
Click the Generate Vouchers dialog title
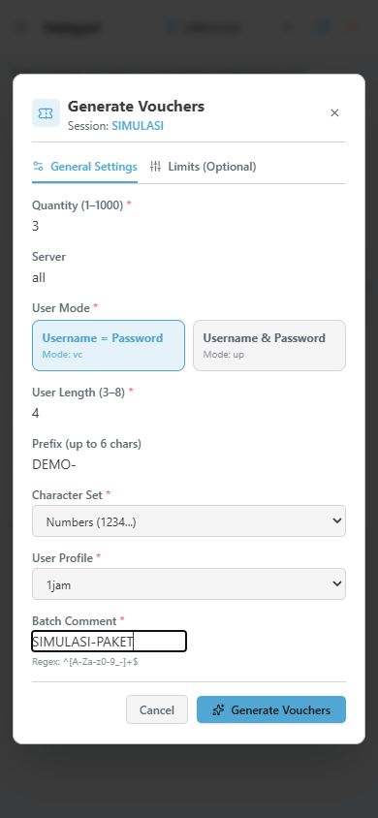coord(136,107)
